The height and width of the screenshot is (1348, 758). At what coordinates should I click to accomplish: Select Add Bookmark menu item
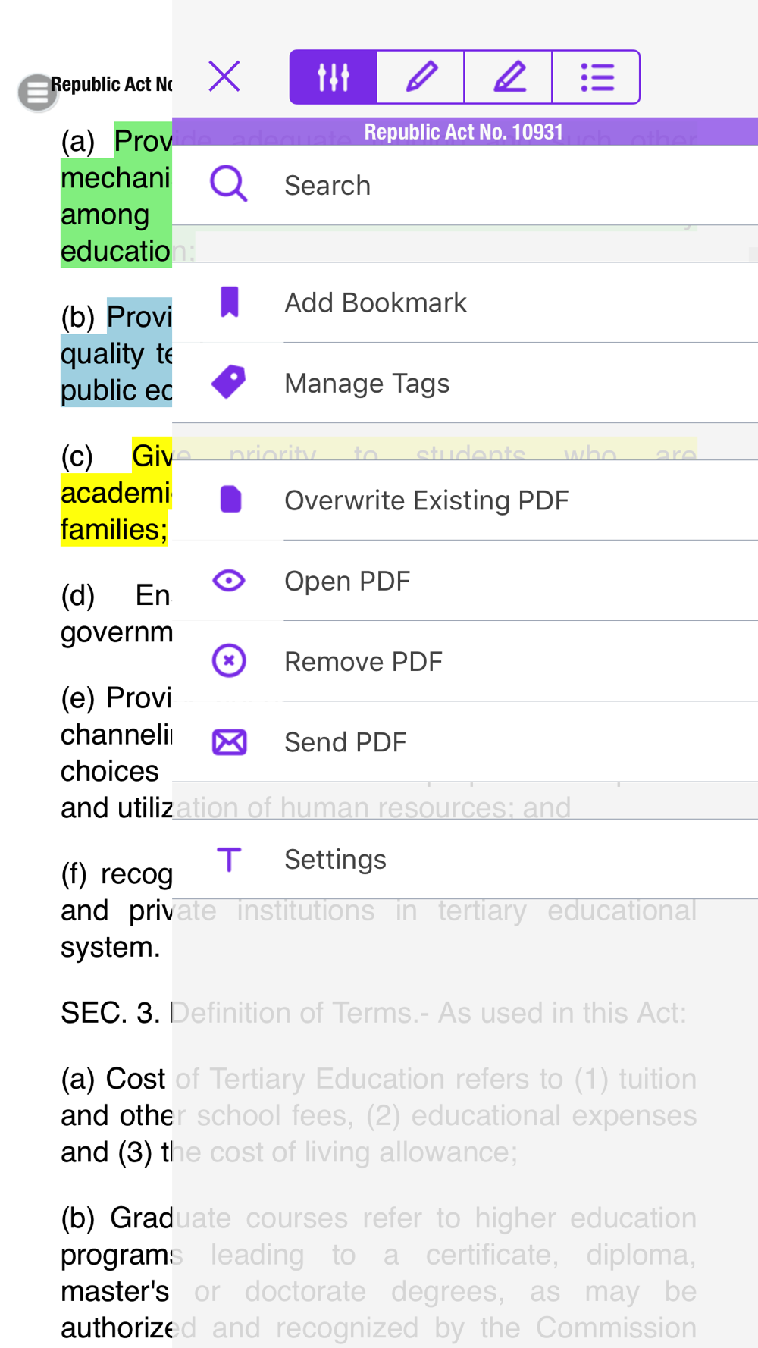tap(465, 303)
